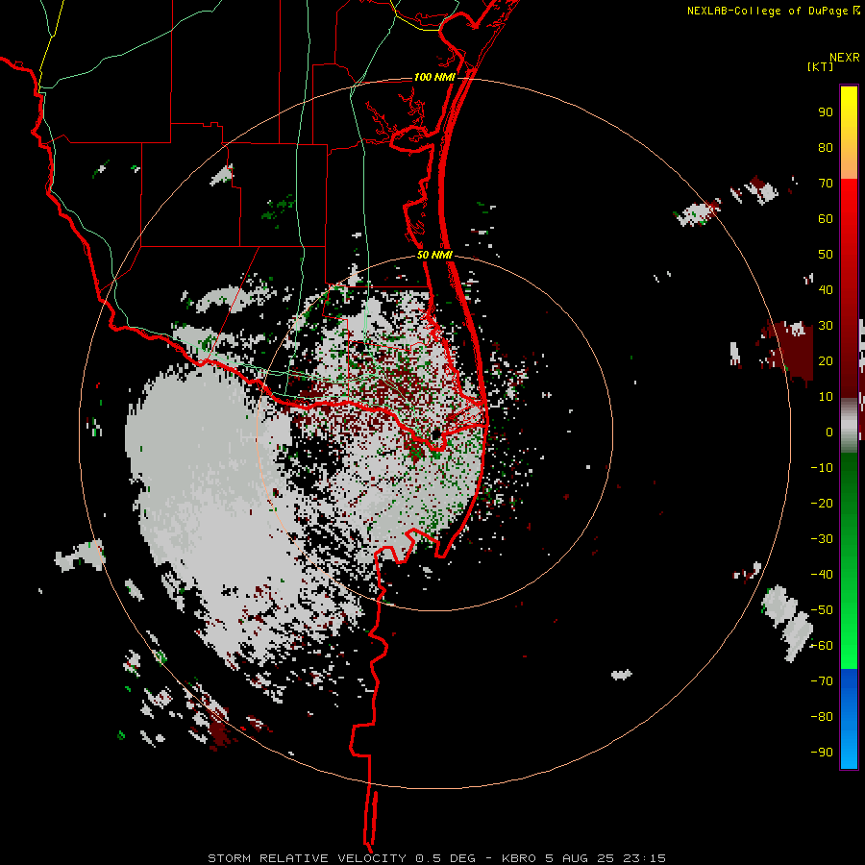Click the 30 value on velocity scale
Screen dimensions: 865x865
826,326
